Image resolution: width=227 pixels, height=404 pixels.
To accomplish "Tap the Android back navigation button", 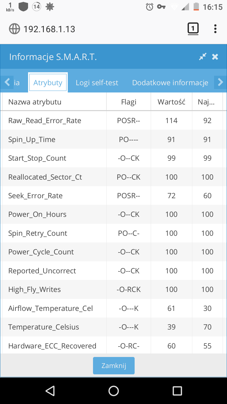I will point(50,391).
